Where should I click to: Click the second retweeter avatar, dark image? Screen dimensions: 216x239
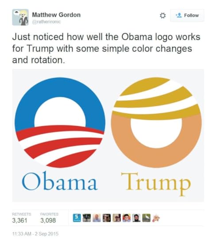(x=87, y=218)
